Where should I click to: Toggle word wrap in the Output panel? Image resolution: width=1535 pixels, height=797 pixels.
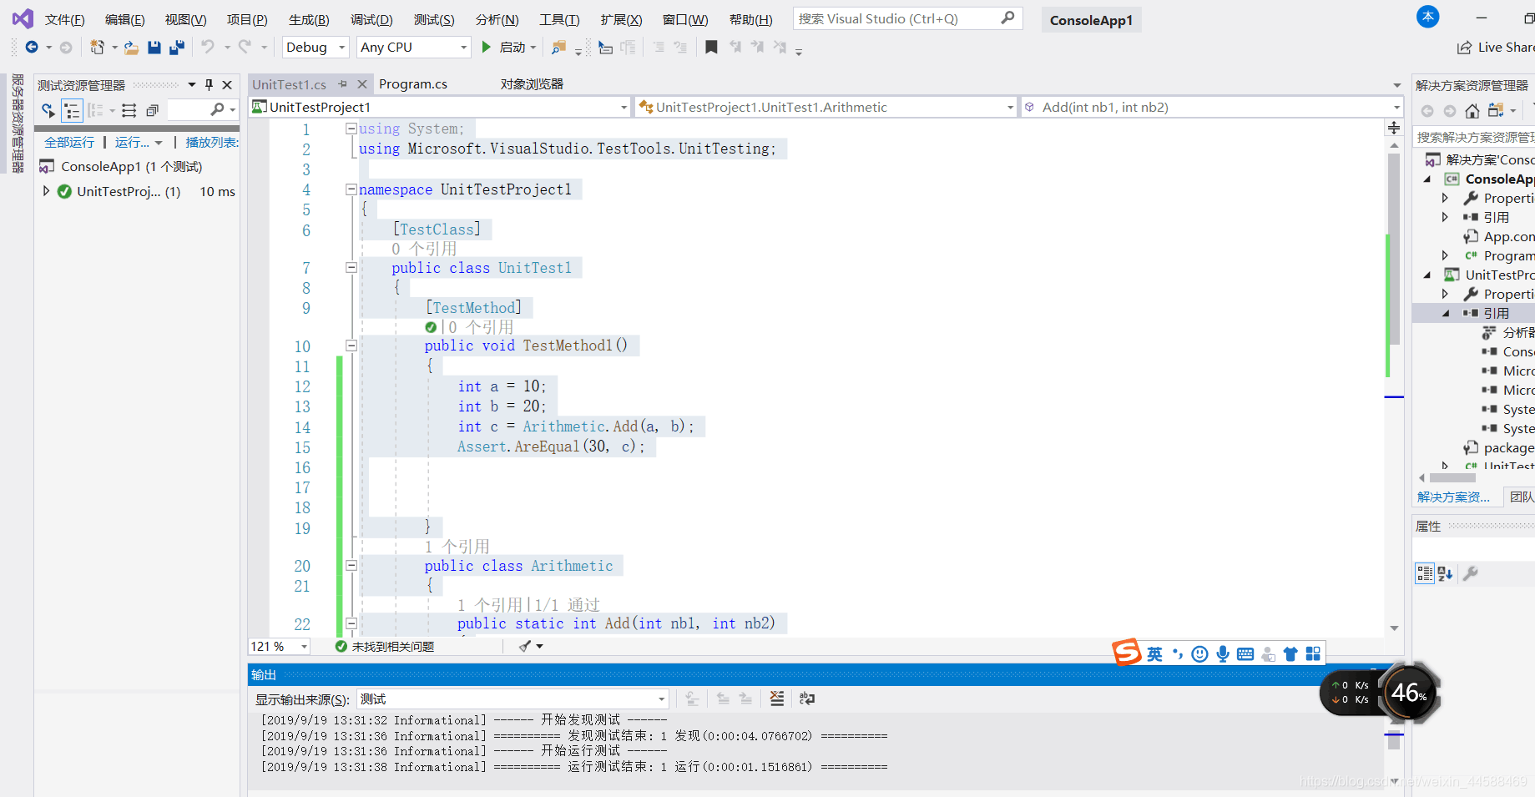pyautogui.click(x=806, y=699)
